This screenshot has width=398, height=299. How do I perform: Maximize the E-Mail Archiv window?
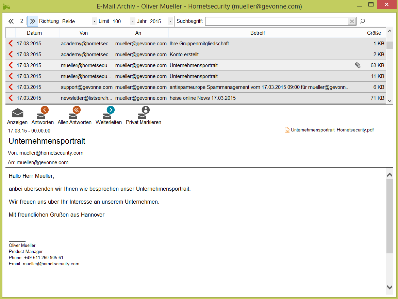tap(371, 4)
